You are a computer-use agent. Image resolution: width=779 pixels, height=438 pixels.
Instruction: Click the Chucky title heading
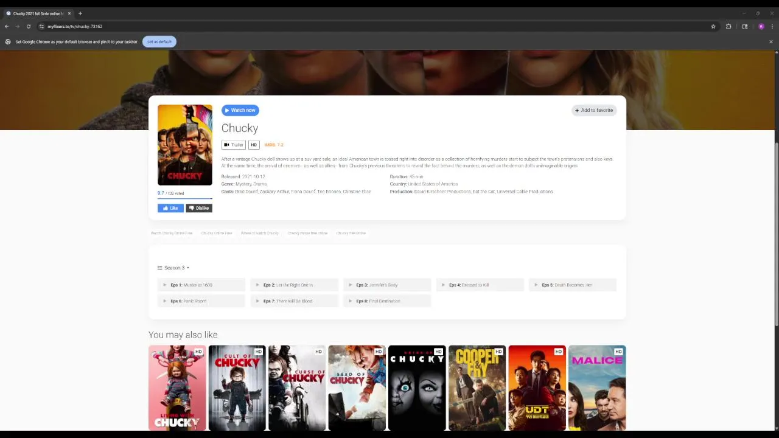240,128
